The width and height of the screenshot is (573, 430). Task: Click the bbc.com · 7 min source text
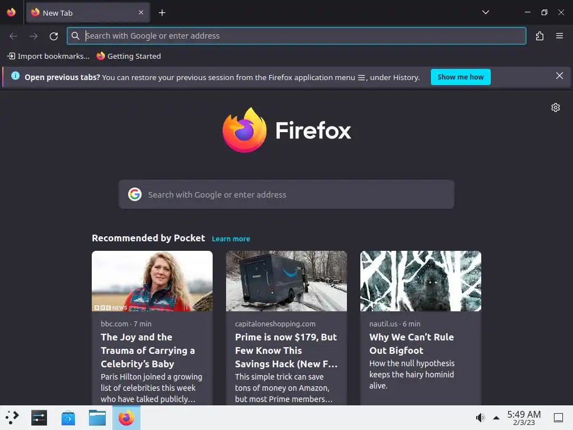click(x=126, y=324)
